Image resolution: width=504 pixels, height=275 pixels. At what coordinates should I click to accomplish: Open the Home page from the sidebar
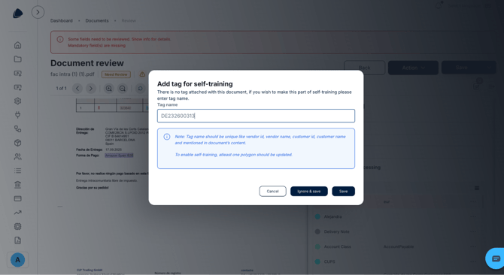click(18, 45)
